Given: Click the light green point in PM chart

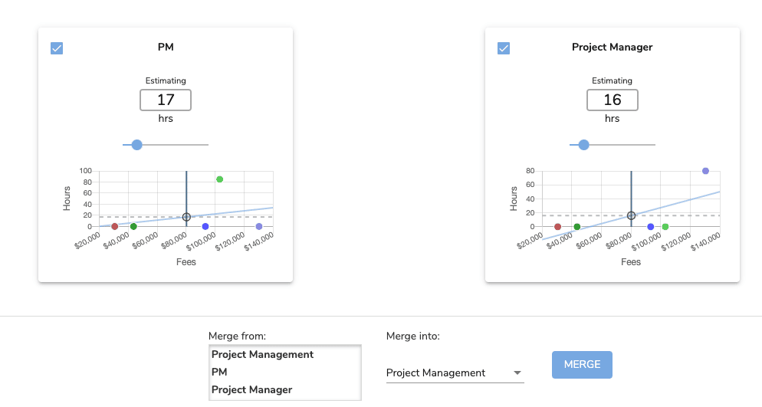Looking at the screenshot, I should point(219,179).
